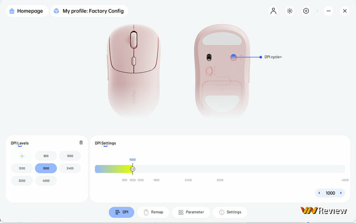Click the house icon beside Homepage

(12, 11)
